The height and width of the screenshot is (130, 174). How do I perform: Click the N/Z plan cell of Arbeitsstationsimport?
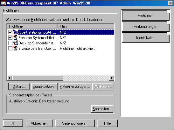point(63,32)
